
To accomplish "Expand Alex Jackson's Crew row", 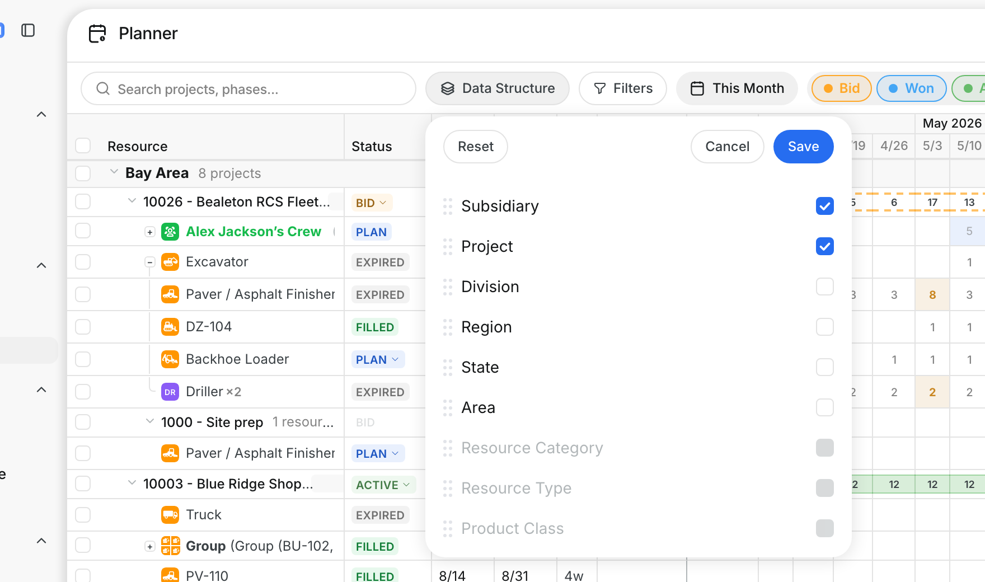I will pos(150,232).
